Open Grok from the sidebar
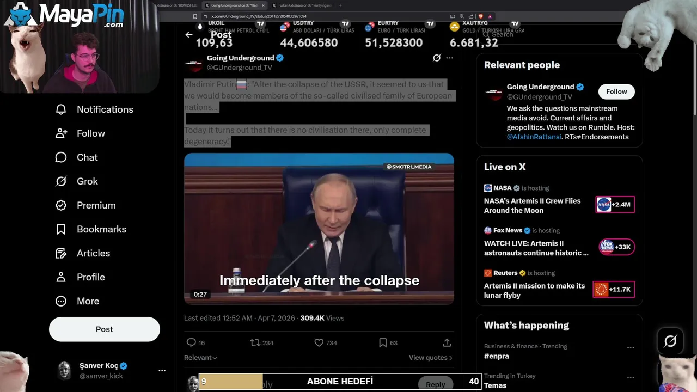The width and height of the screenshot is (697, 392). [x=77, y=181]
